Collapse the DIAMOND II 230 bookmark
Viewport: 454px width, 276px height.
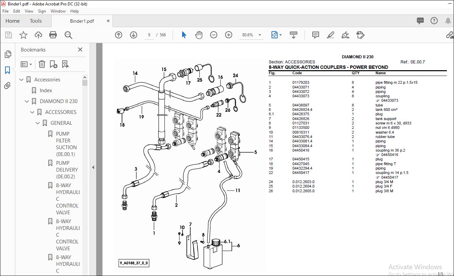click(27, 101)
